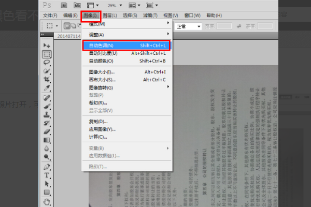Select the Crop tool

coord(47,79)
